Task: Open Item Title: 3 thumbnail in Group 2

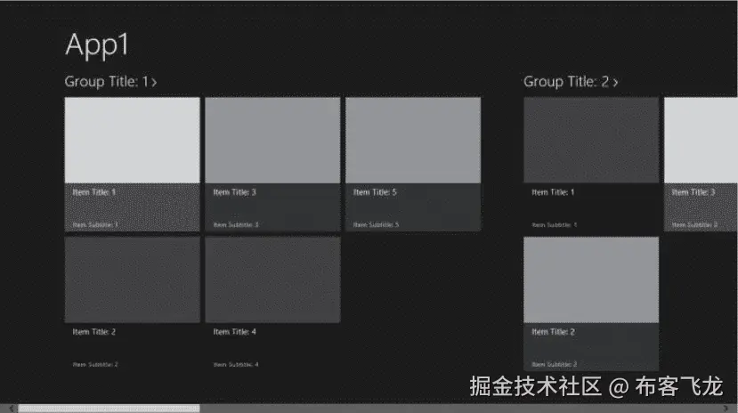Action: 701,140
